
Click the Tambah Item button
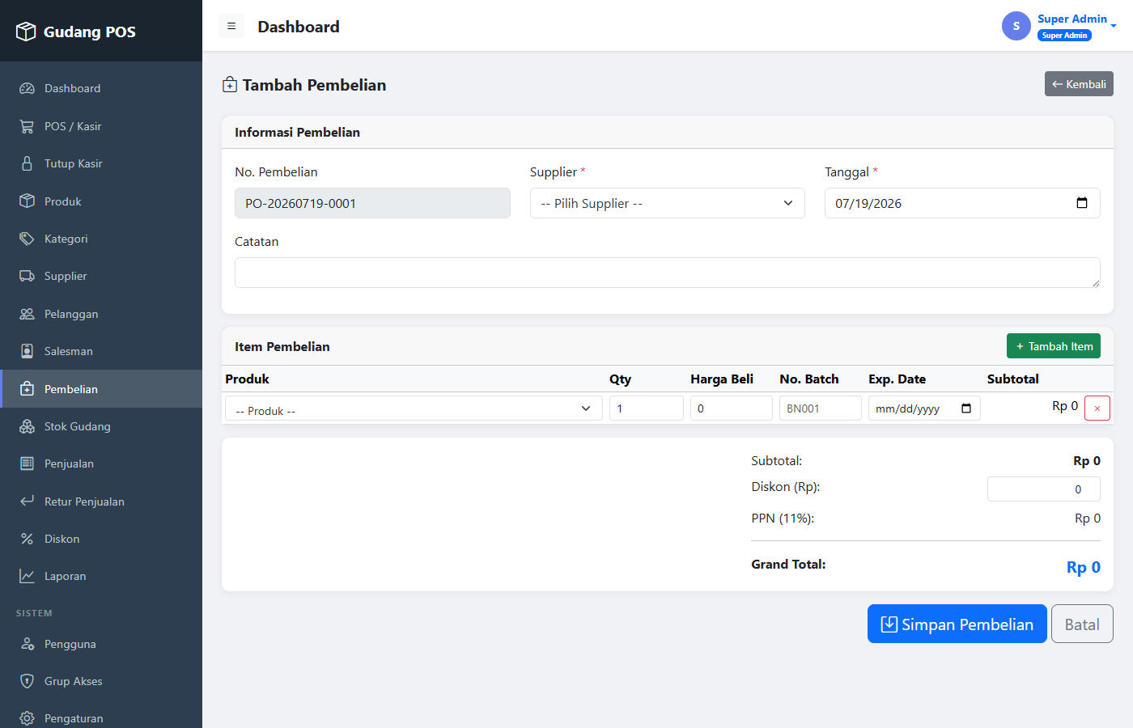tap(1054, 346)
